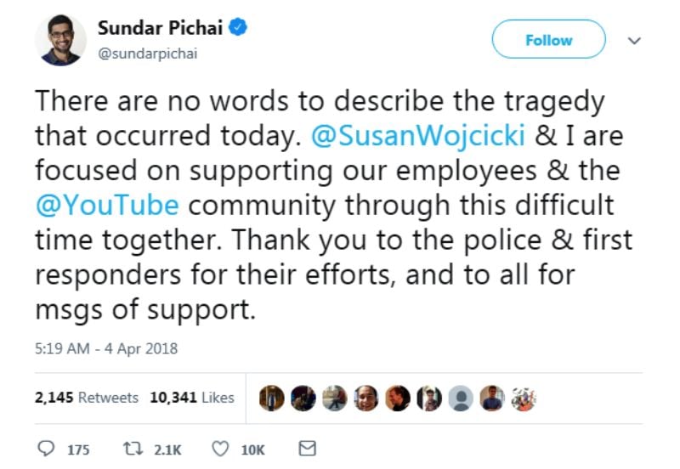The height and width of the screenshot is (469, 680).
Task: Click the reply speech bubble icon
Action: coord(46,449)
